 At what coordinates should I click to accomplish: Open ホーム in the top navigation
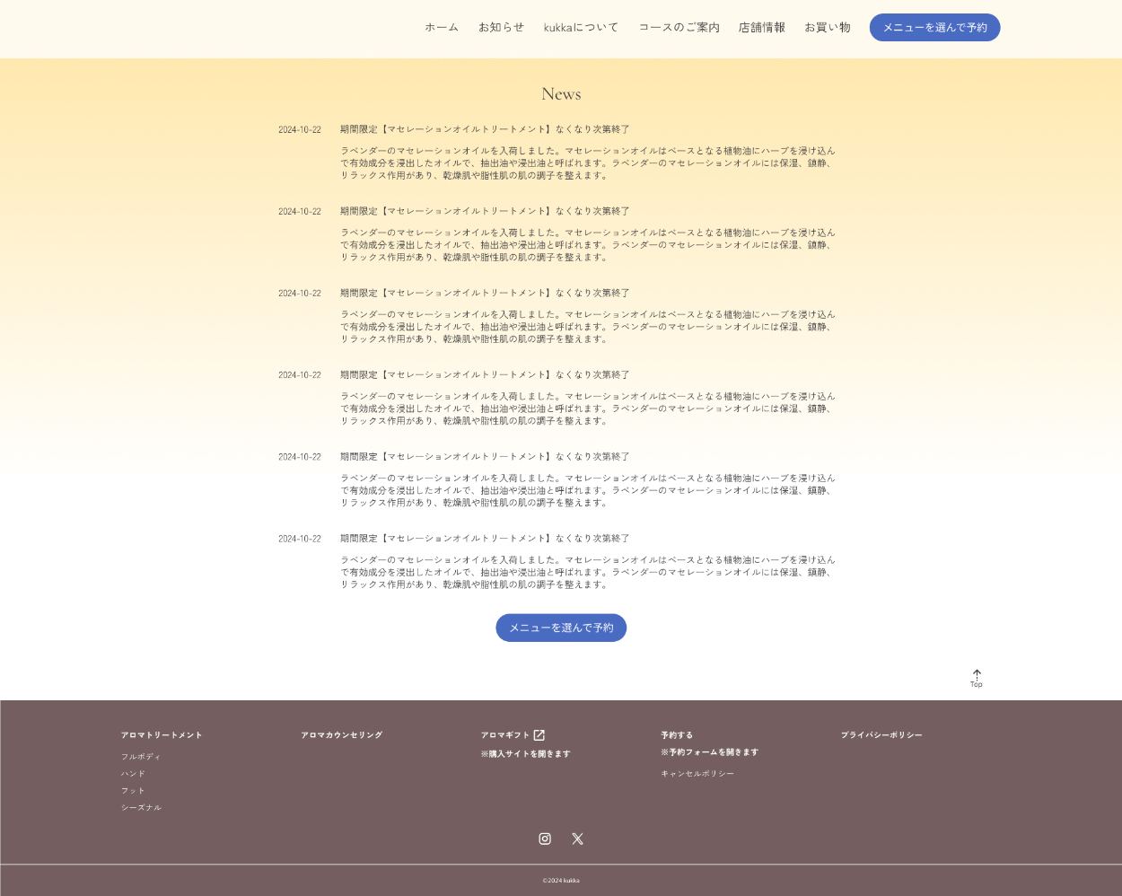(x=442, y=28)
